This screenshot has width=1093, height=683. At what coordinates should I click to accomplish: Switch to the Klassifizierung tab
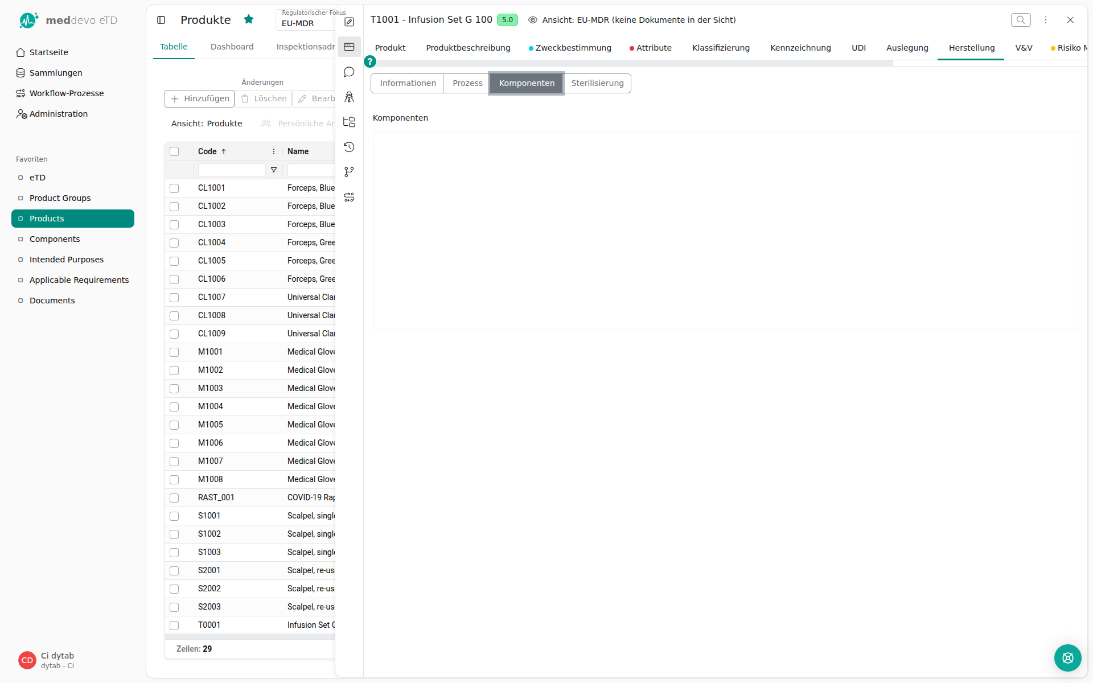pyautogui.click(x=721, y=48)
